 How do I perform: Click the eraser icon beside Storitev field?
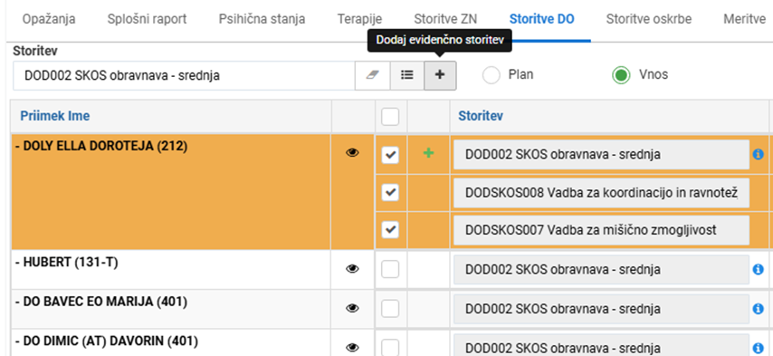(373, 75)
